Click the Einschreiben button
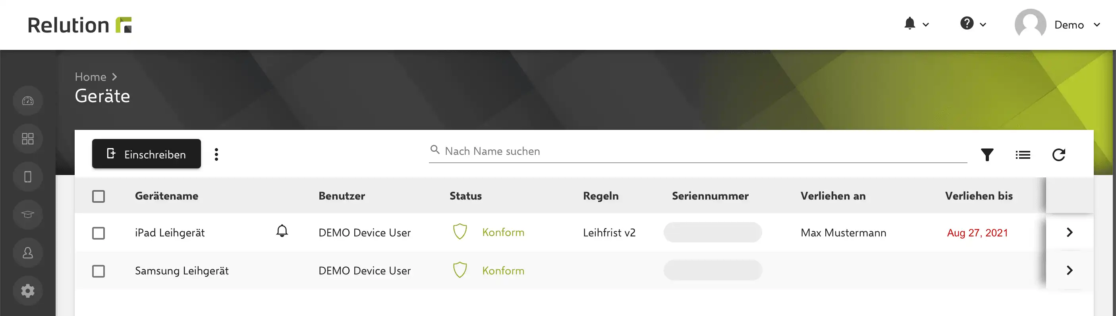The height and width of the screenshot is (316, 1116). pyautogui.click(x=147, y=154)
